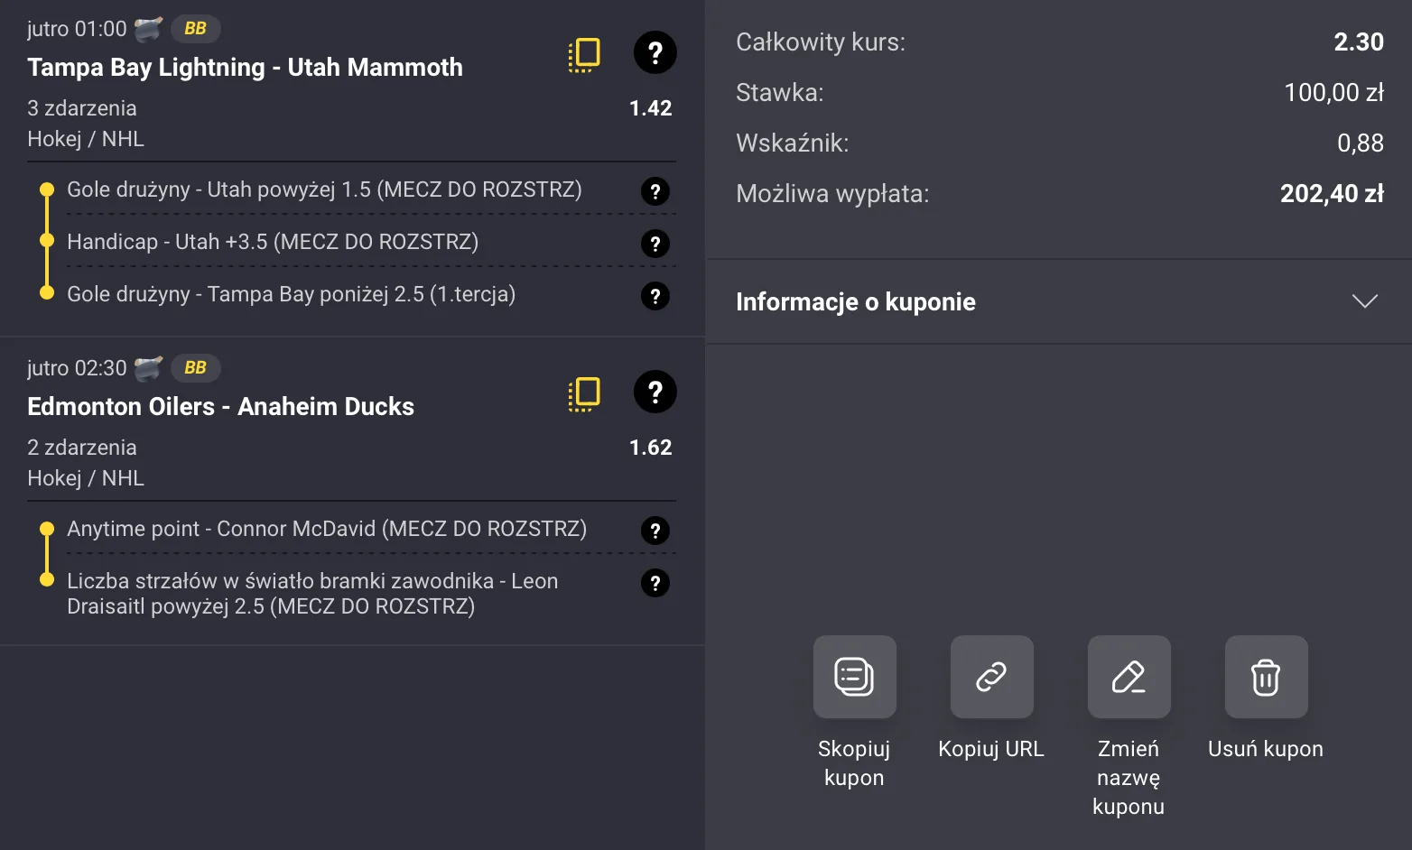Select the trash icon to delete coupon
Viewport: 1412px width, 850px height.
pyautogui.click(x=1265, y=677)
